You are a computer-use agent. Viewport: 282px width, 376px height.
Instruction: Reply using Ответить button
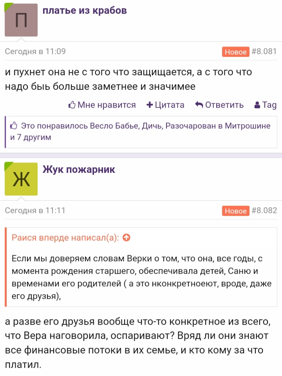[219, 105]
